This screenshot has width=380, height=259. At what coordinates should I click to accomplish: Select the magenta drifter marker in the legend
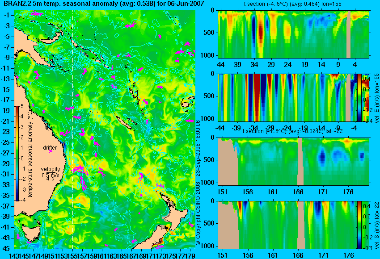click(x=51, y=151)
